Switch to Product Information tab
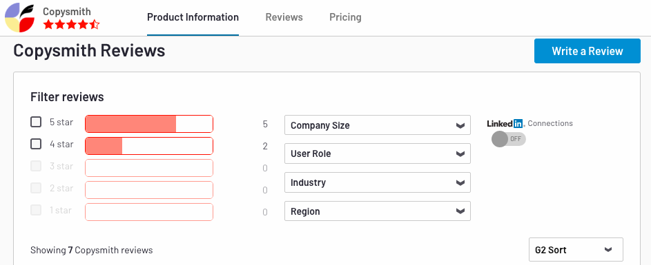651x265 pixels. click(193, 17)
